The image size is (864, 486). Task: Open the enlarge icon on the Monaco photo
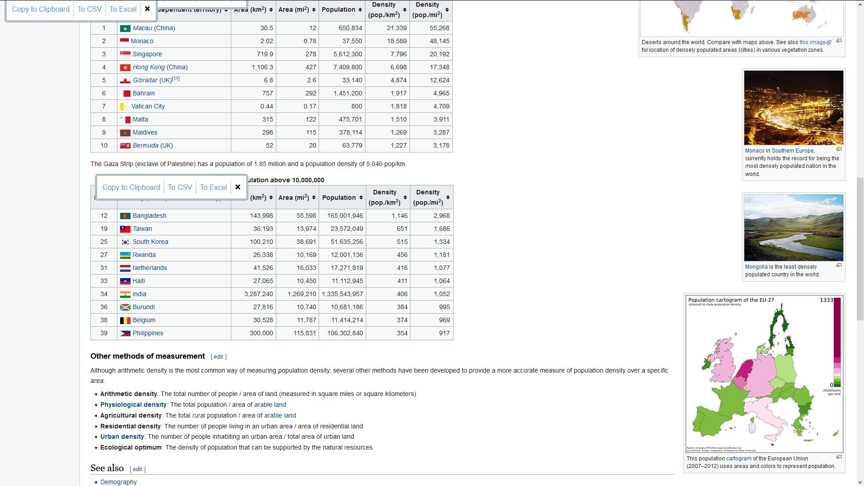[840, 149]
